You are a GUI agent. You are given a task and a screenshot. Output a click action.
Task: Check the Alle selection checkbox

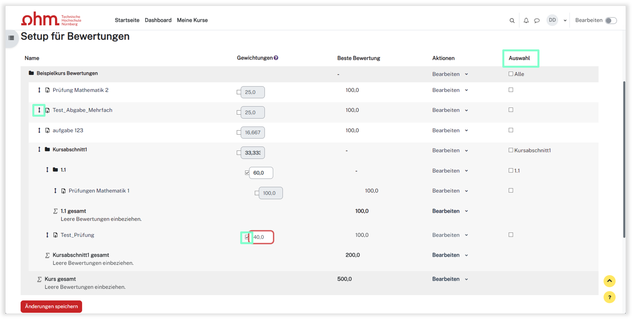tap(511, 74)
